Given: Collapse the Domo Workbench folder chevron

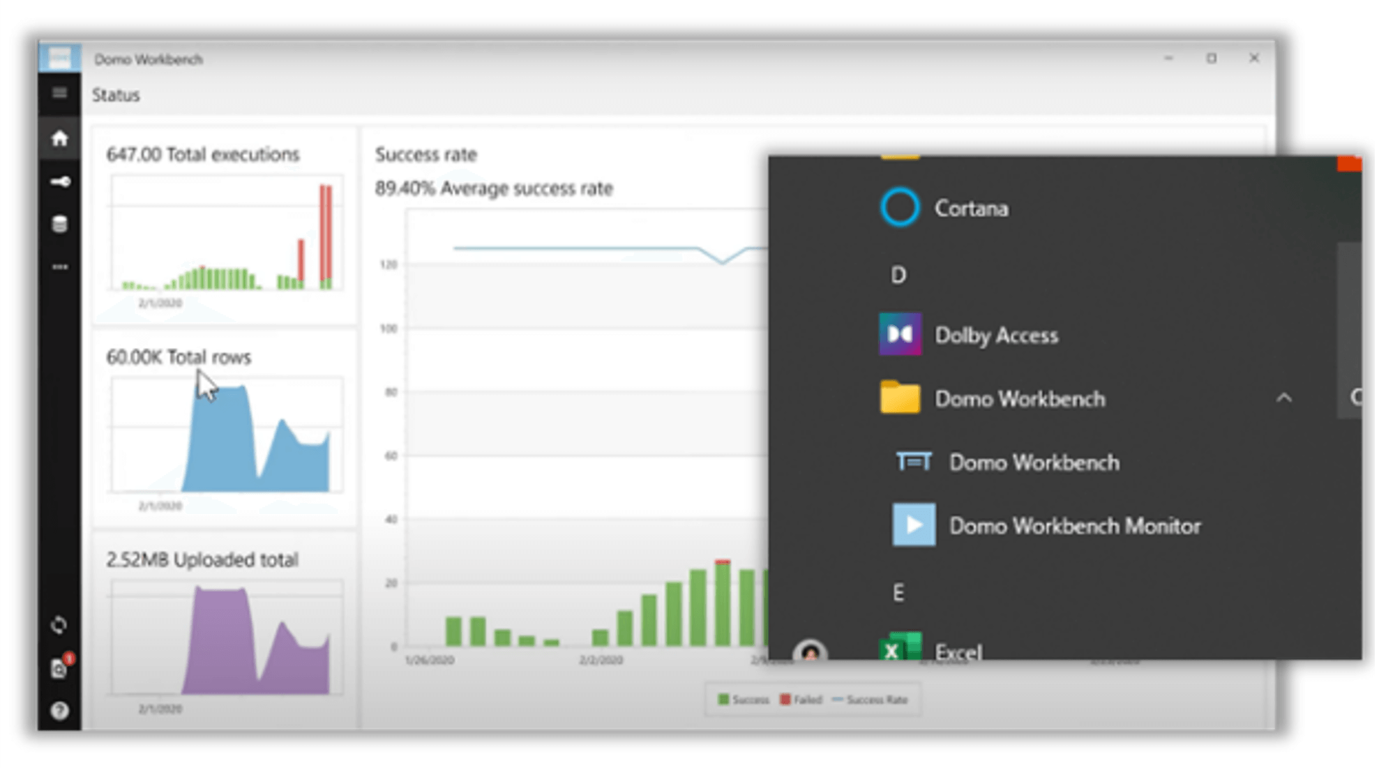Looking at the screenshot, I should click(1283, 398).
